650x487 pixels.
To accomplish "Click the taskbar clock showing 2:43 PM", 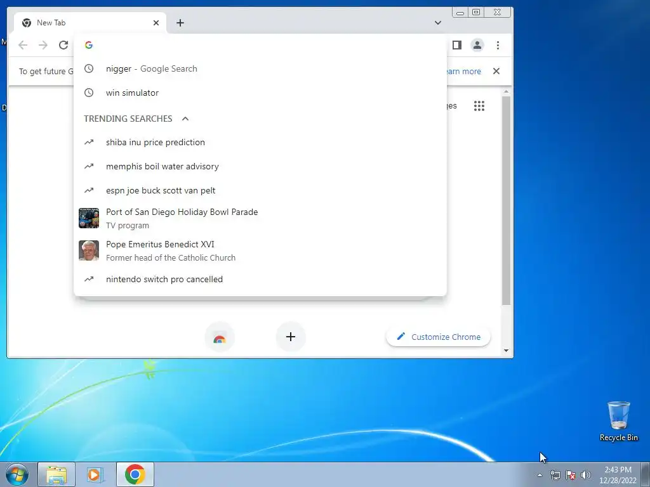I will tap(618, 475).
